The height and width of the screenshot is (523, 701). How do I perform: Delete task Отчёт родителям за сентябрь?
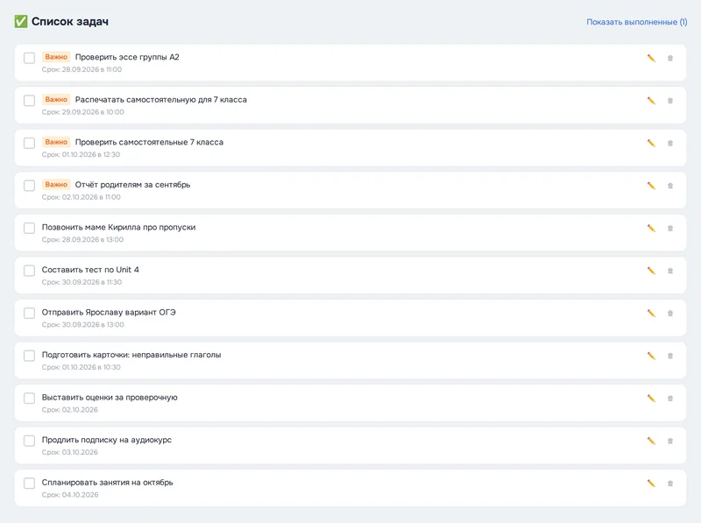pos(670,186)
